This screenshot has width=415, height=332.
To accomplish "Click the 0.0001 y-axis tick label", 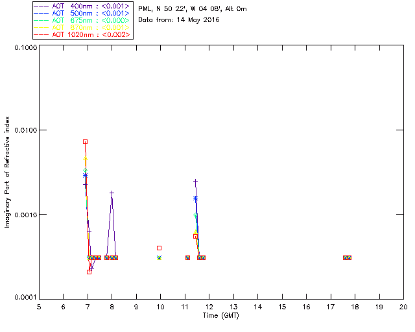I will pyautogui.click(x=26, y=298).
